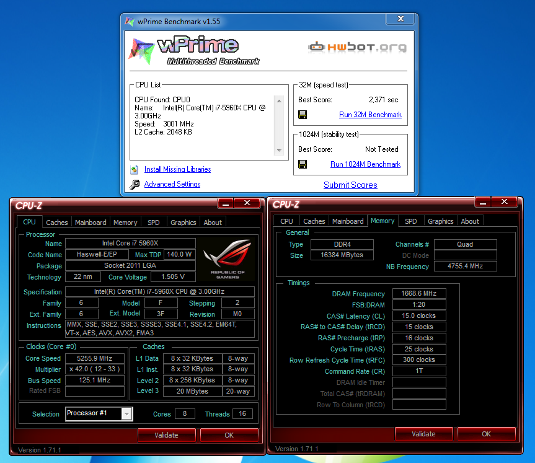Image resolution: width=535 pixels, height=463 pixels.
Task: Select About tab in right CPU-Z window
Action: 470,221
